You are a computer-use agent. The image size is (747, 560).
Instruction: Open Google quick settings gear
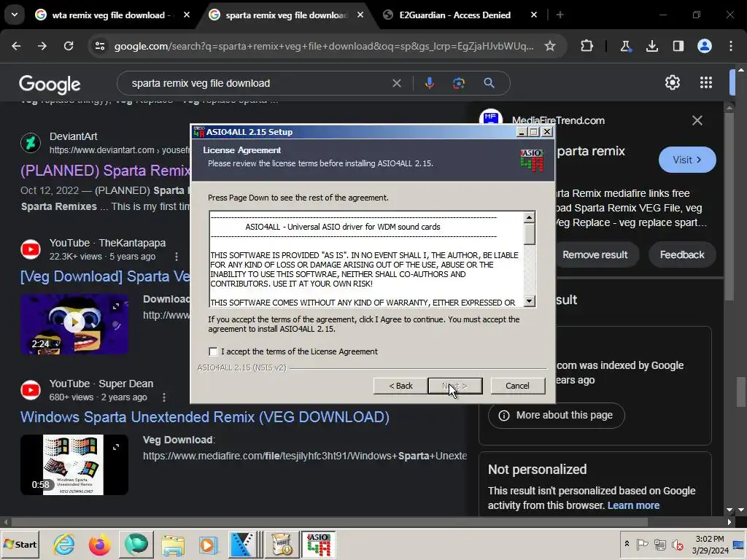pyautogui.click(x=672, y=83)
